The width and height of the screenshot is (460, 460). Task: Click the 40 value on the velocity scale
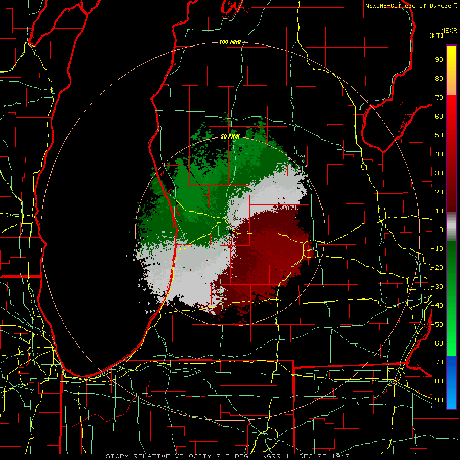point(439,154)
